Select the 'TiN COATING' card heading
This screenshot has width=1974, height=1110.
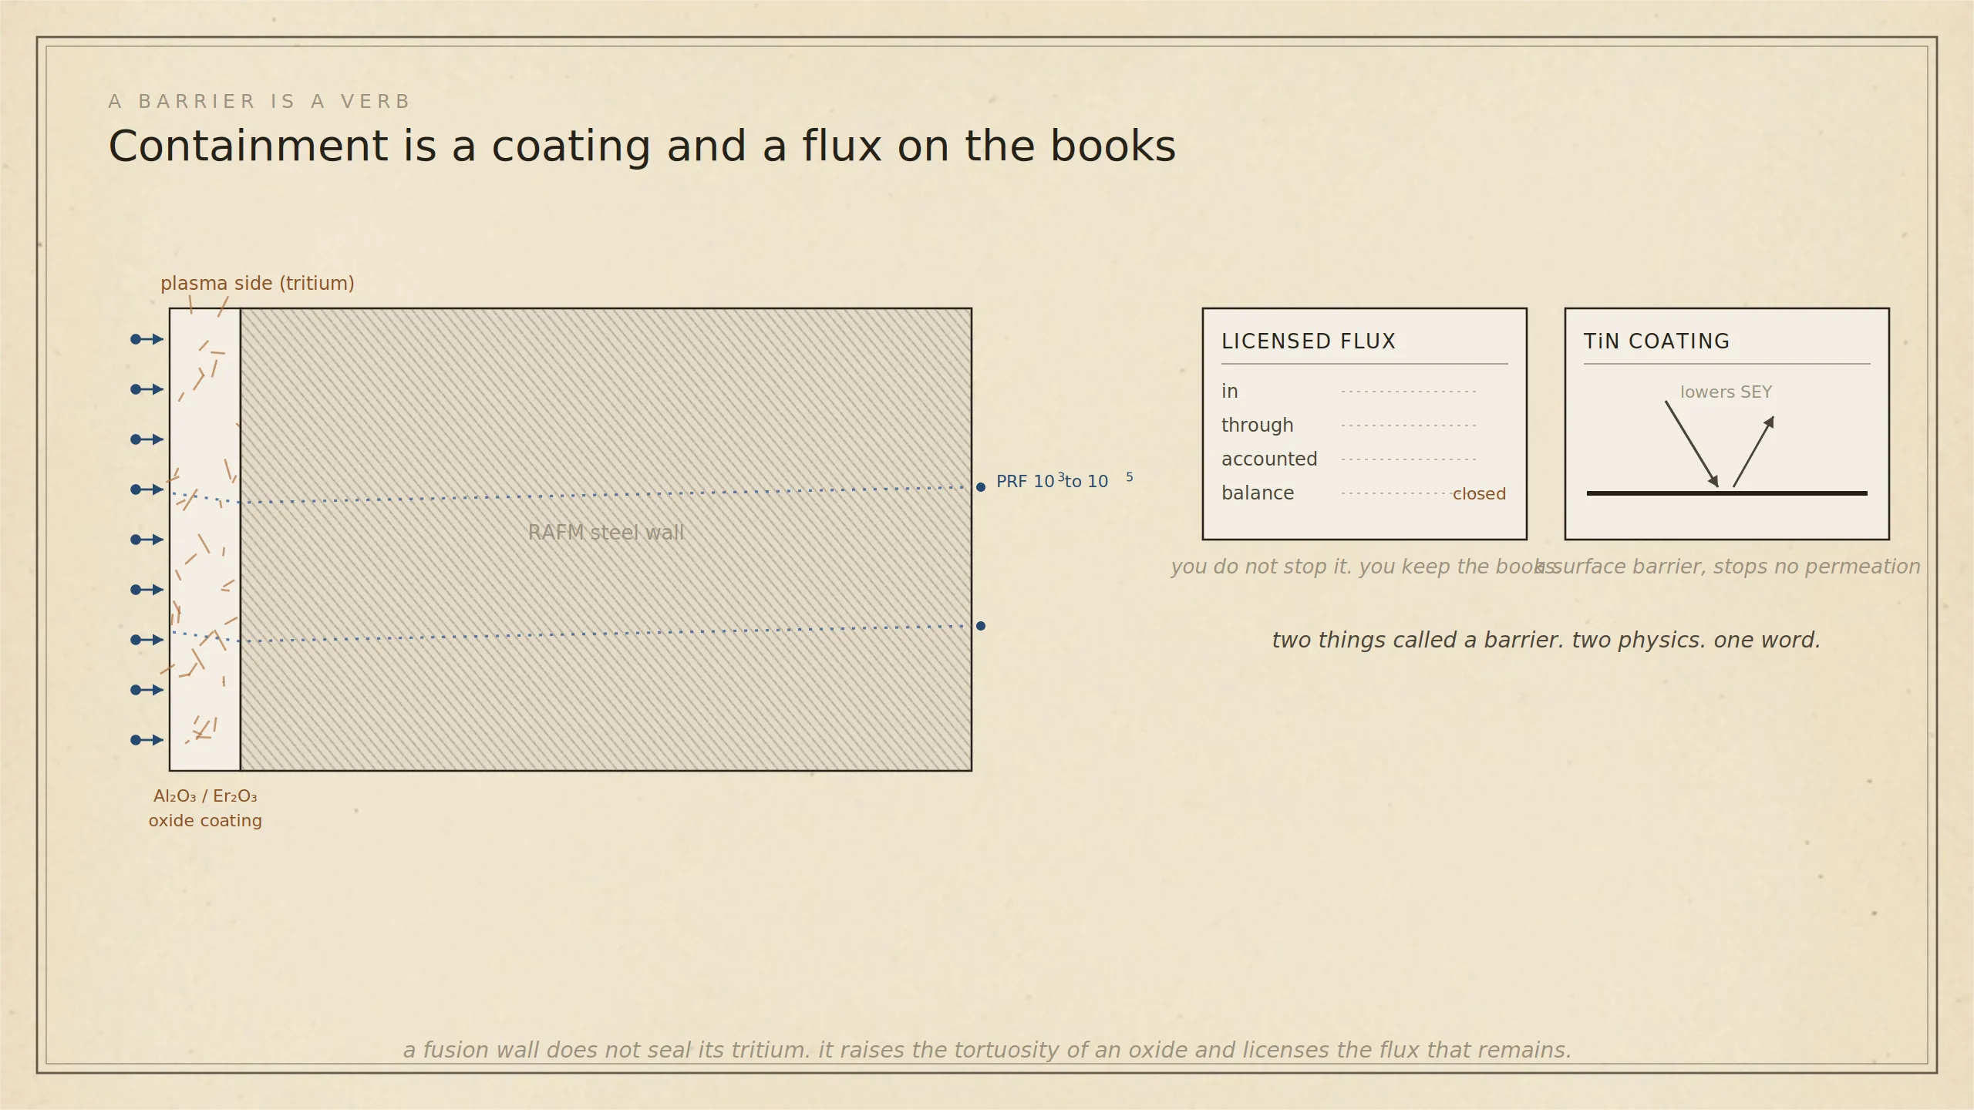(x=1656, y=341)
